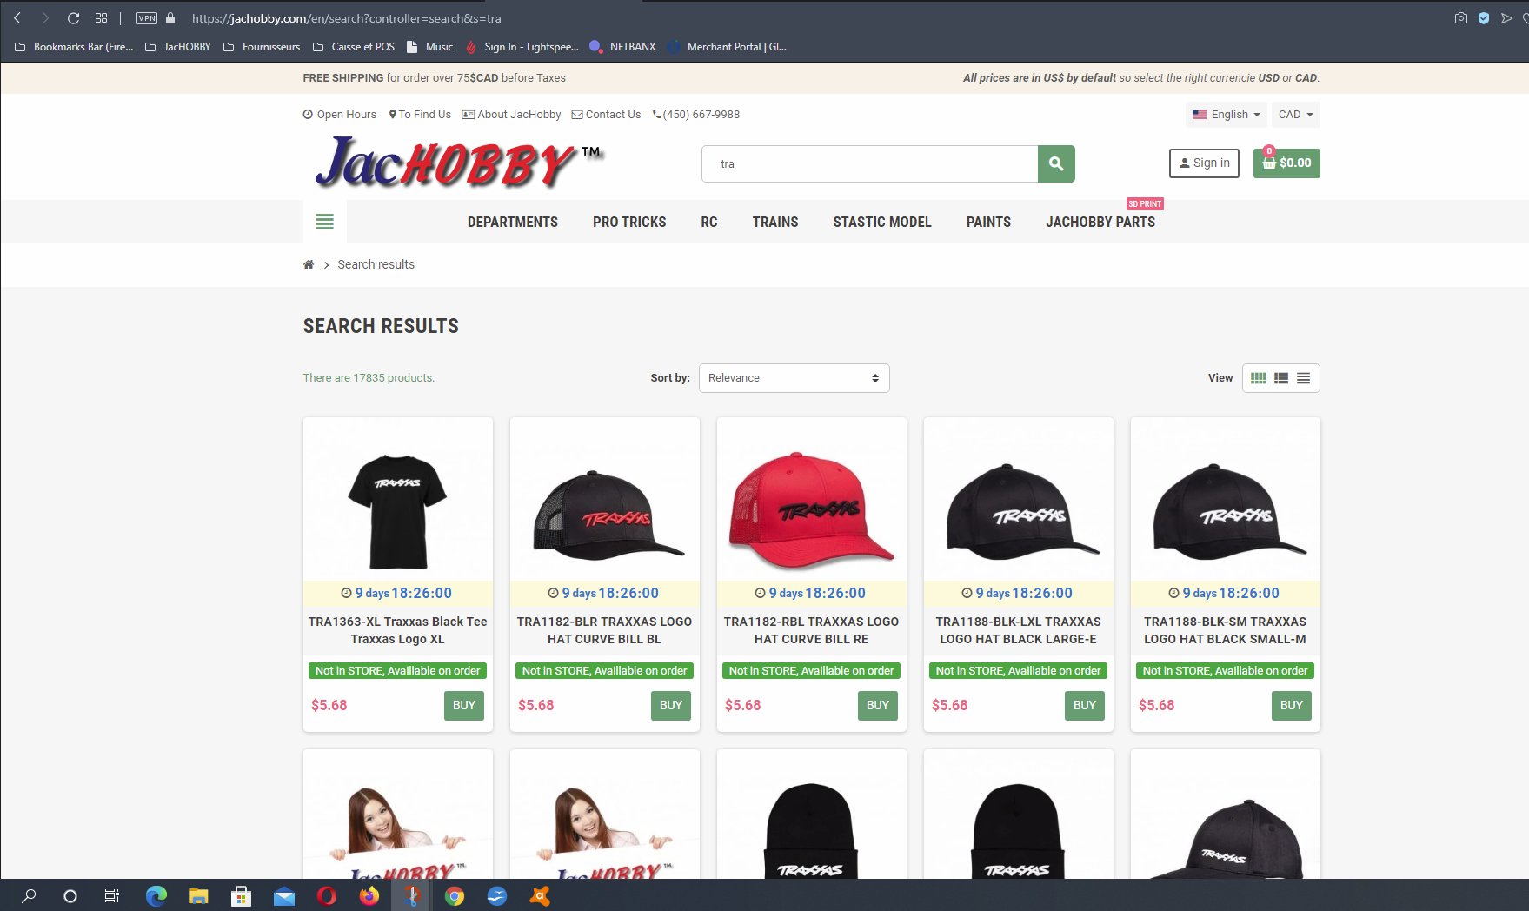Click the (450) 667-9988 phone number
This screenshot has width=1529, height=911.
[x=696, y=115]
